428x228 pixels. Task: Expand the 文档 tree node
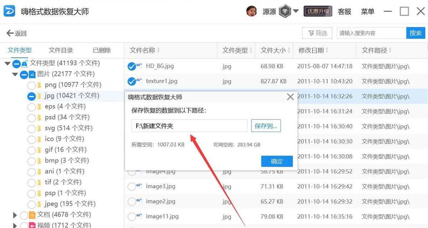tap(15, 215)
